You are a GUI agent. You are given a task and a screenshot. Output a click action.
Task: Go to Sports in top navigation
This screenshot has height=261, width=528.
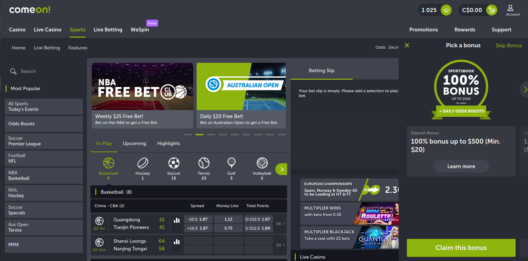[x=77, y=30]
